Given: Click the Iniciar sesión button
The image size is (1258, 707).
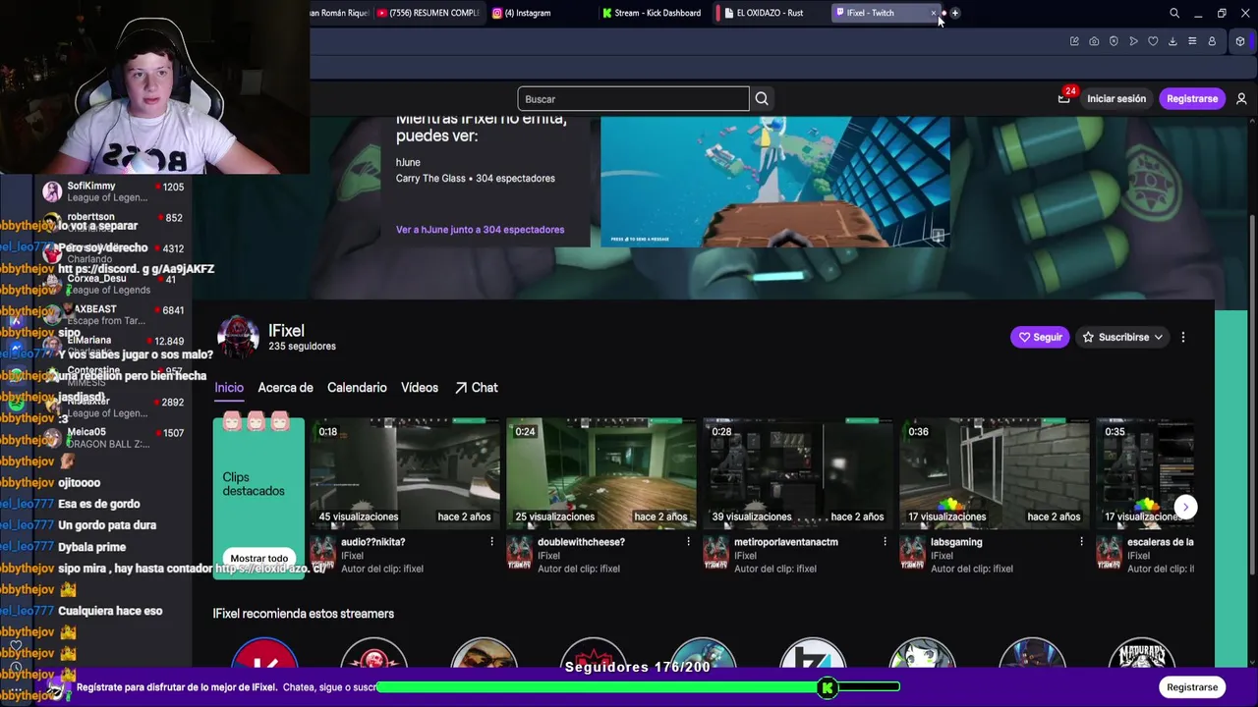Looking at the screenshot, I should tap(1116, 98).
